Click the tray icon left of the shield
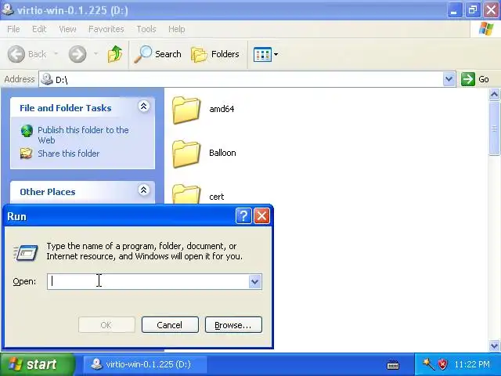 (x=428, y=364)
